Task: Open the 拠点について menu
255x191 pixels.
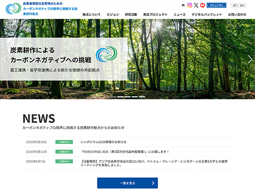Action: click(91, 14)
